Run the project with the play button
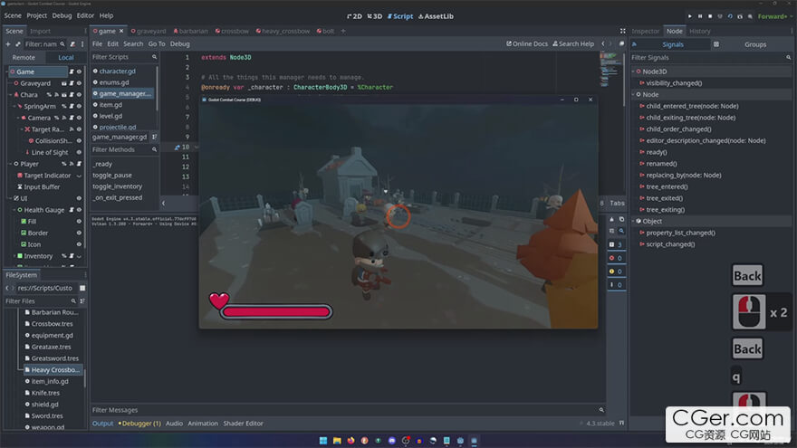 coord(690,16)
